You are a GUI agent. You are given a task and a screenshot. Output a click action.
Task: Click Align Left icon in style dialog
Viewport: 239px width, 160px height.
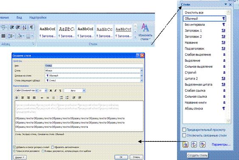tap(17, 97)
